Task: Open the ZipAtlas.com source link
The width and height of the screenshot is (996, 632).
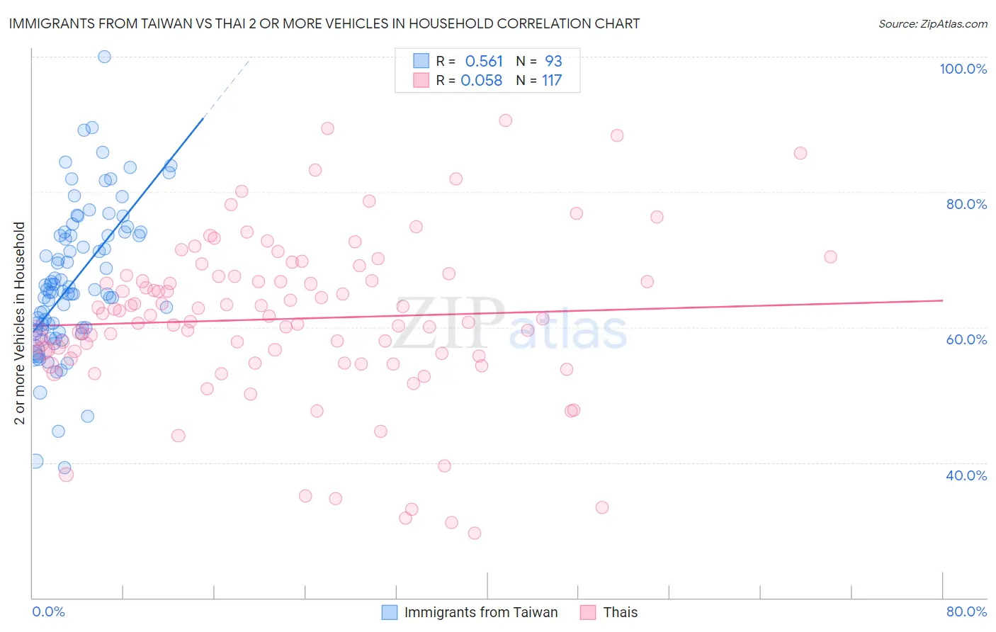Action: point(933,23)
